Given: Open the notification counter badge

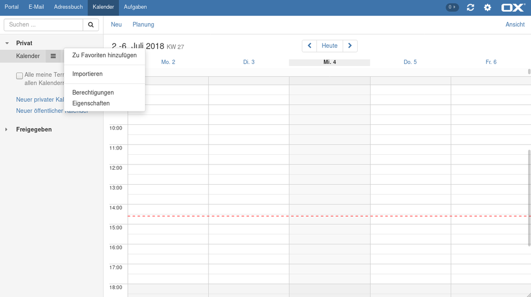Looking at the screenshot, I should (452, 7).
